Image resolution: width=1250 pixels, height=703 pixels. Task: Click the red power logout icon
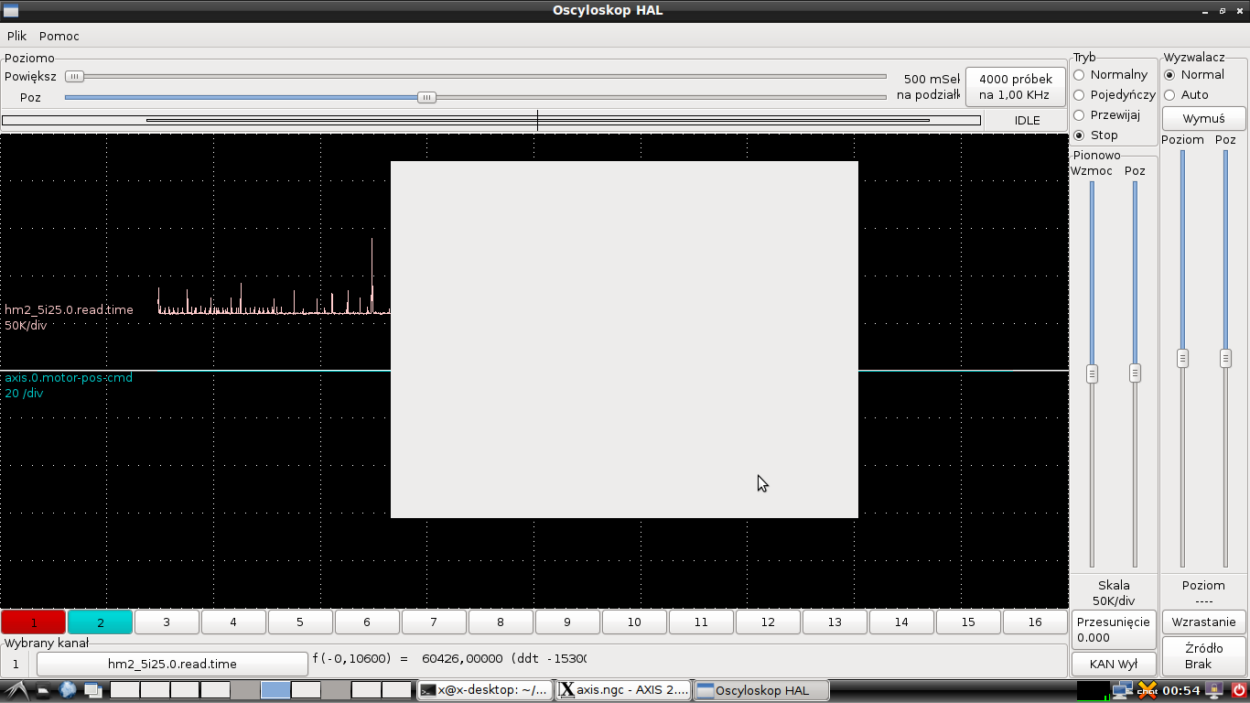pyautogui.click(x=1239, y=690)
